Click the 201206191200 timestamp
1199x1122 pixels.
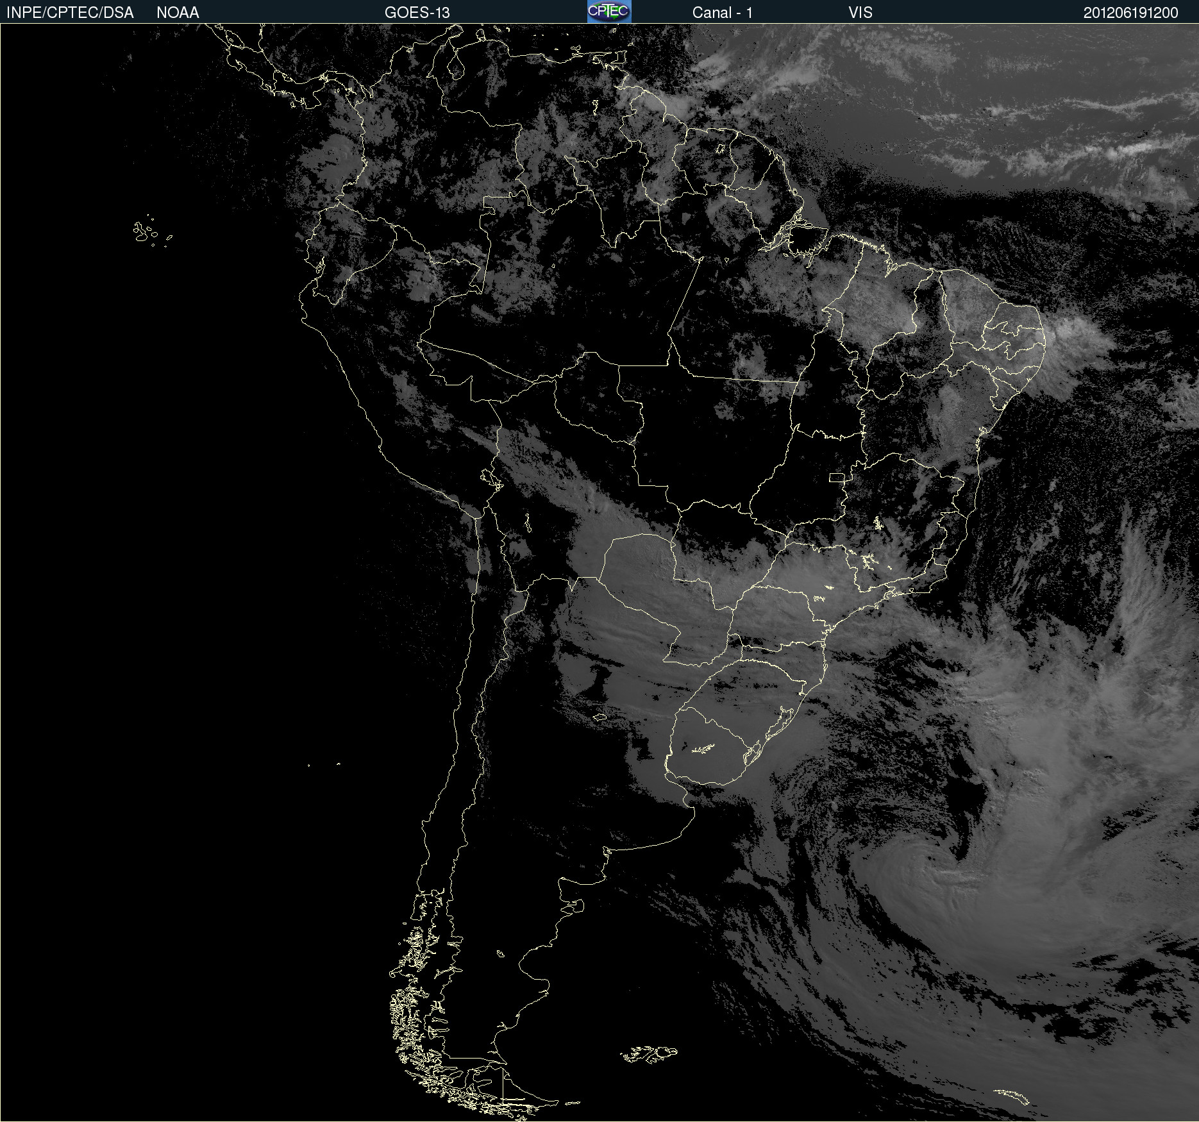pyautogui.click(x=1131, y=13)
